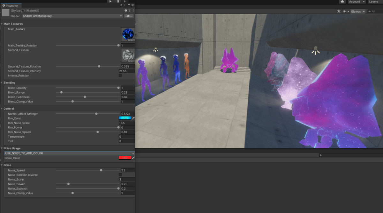Screen dimensions: 383x213
Task: Open the cyan Rim_Color swatch
Action: (125, 118)
